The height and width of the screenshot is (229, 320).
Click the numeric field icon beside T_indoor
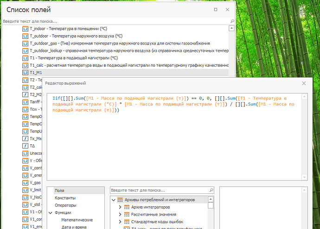tap(25, 29)
